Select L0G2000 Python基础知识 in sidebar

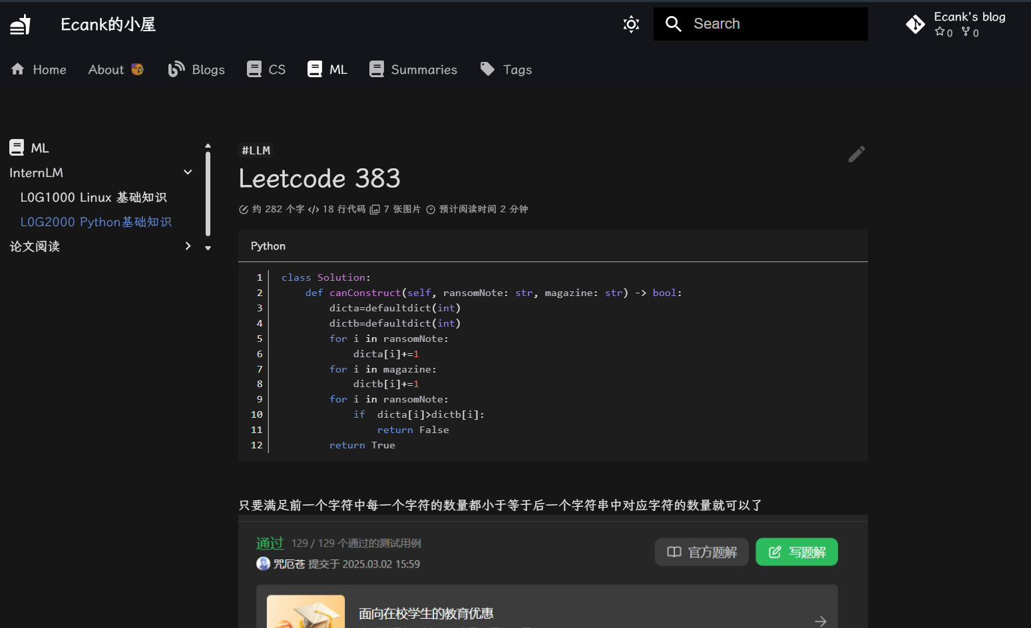click(x=96, y=222)
